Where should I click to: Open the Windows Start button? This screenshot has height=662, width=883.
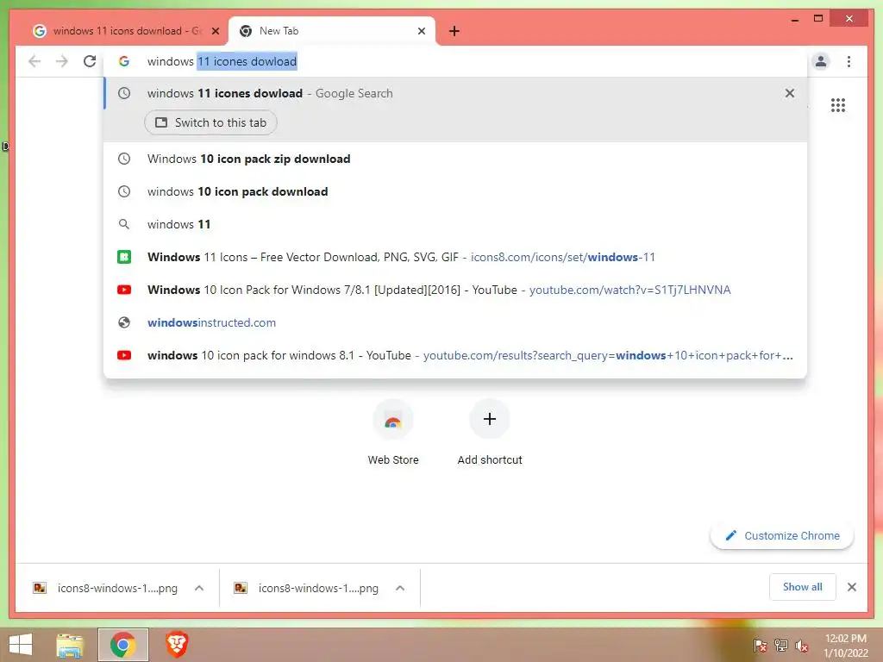[x=21, y=645]
